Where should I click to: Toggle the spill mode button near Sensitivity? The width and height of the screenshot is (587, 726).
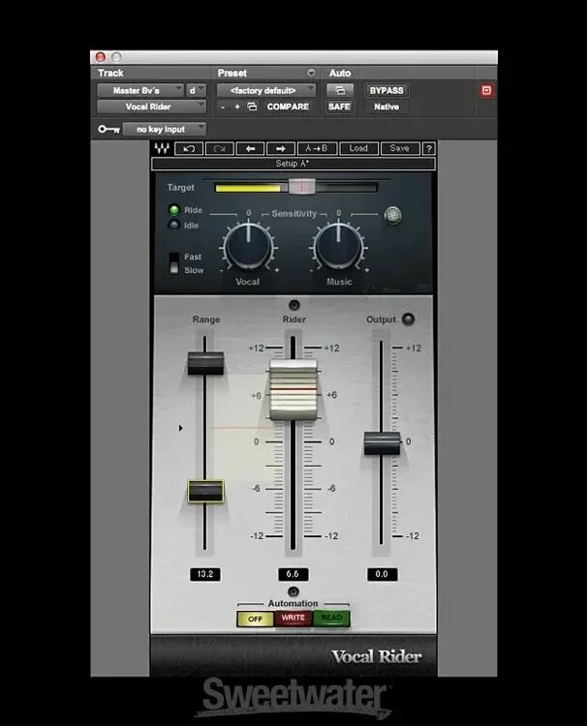click(393, 215)
